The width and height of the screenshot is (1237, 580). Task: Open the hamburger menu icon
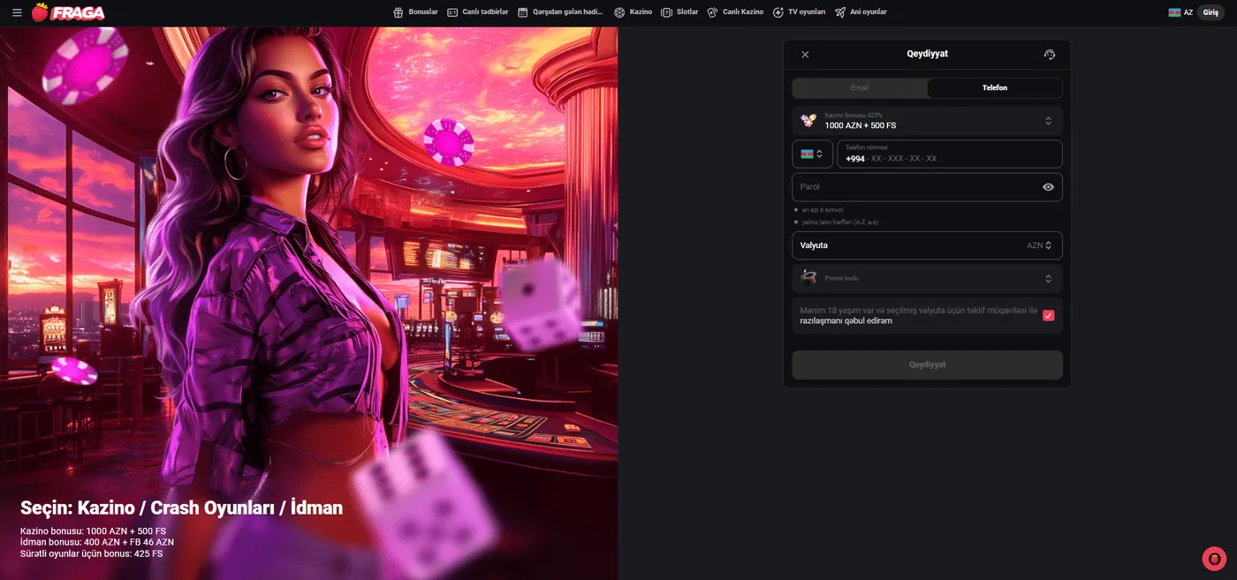tap(17, 13)
